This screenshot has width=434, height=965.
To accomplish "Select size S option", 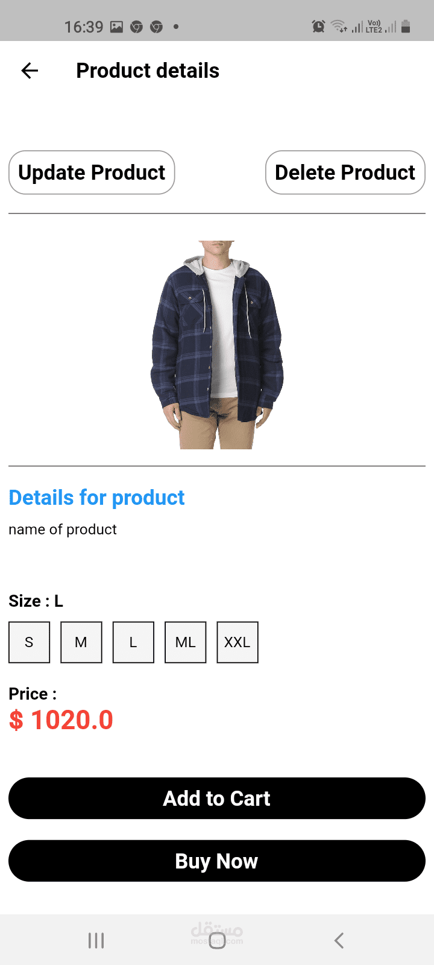I will pos(29,642).
